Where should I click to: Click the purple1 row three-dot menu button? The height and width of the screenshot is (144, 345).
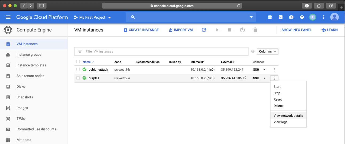coord(274,78)
